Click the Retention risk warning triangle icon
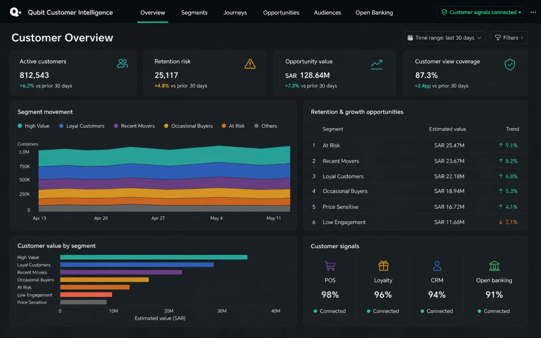The width and height of the screenshot is (541, 338). point(250,64)
